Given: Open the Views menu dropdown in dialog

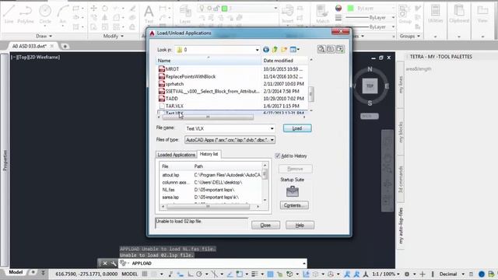Looking at the screenshot, I should coord(294,50).
